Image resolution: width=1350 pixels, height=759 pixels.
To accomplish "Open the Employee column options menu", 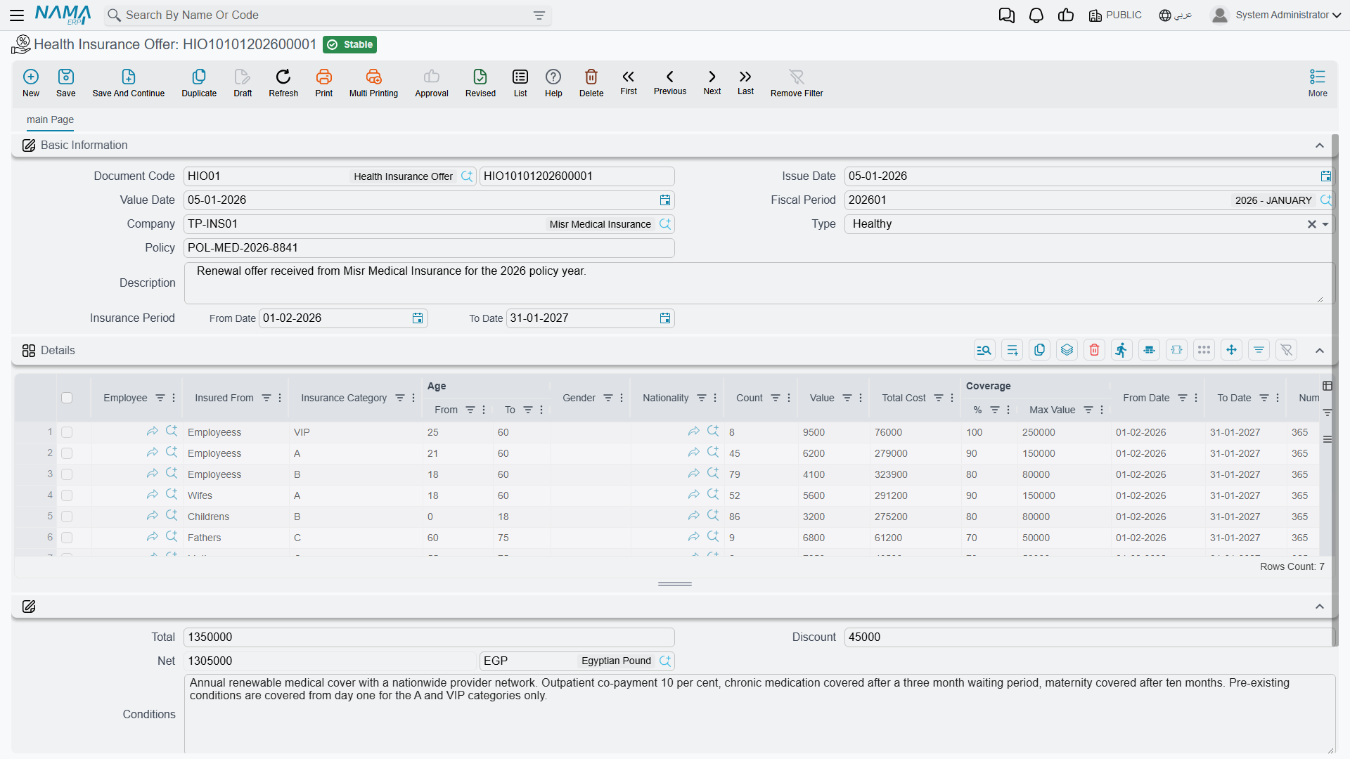I will [174, 398].
